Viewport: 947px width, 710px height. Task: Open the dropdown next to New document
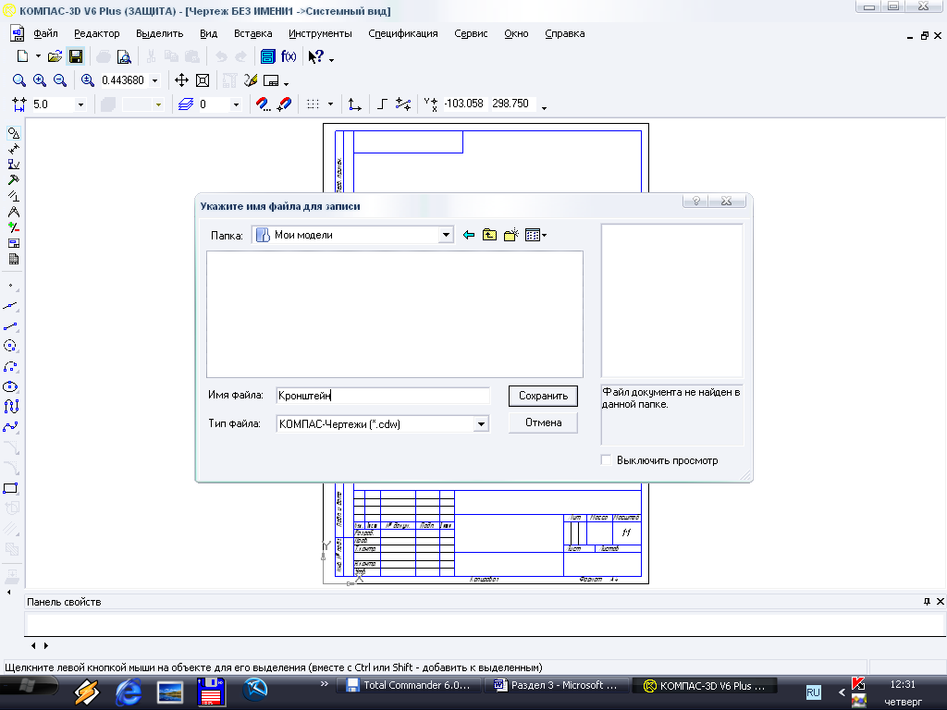click(38, 56)
